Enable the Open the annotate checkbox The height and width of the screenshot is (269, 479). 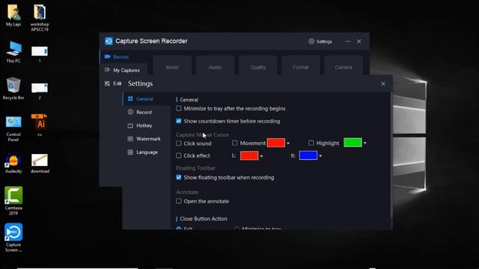click(179, 201)
